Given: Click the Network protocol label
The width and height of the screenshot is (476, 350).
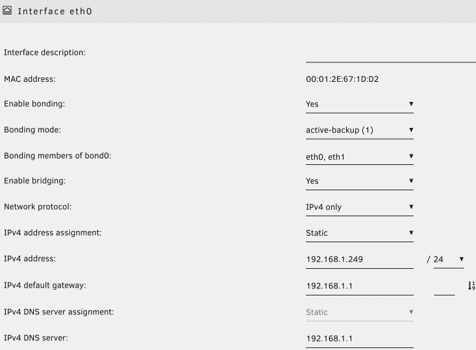Looking at the screenshot, I should point(38,207).
